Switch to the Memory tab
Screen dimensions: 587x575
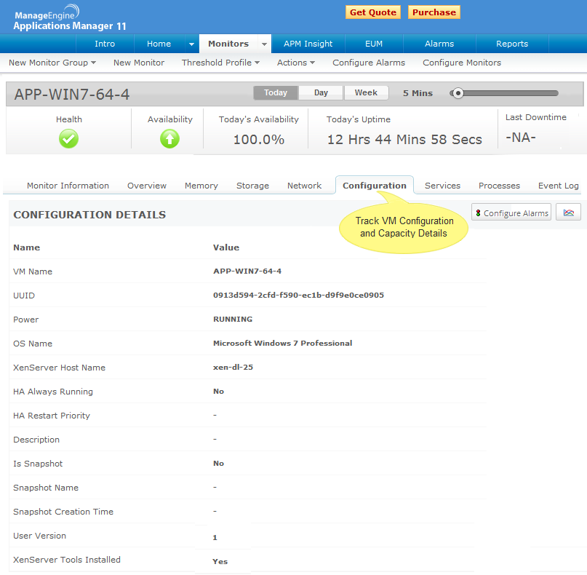pyautogui.click(x=201, y=186)
